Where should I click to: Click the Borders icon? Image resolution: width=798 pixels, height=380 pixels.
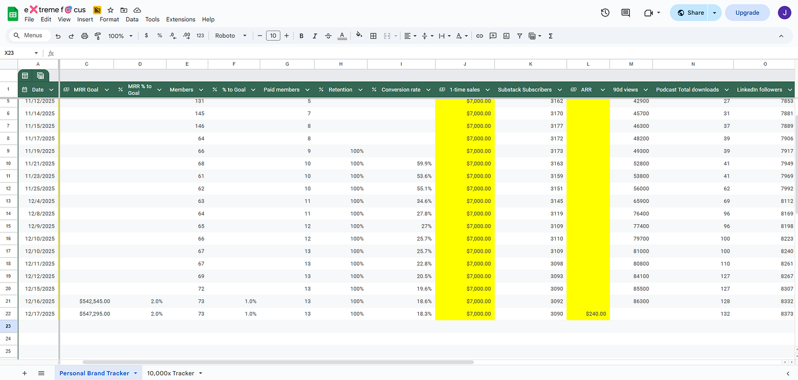click(373, 36)
